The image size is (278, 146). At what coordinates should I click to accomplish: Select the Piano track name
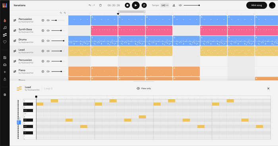coord(22,70)
